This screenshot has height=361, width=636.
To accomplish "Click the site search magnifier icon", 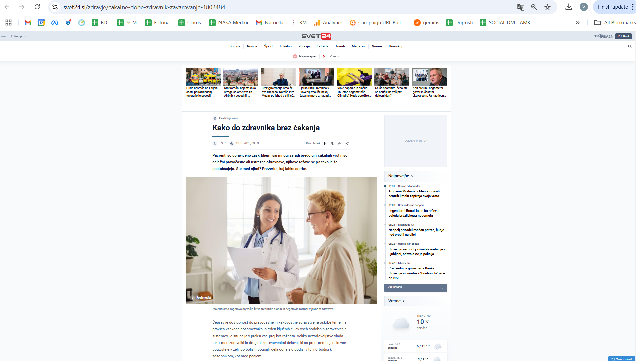I will click(630, 46).
